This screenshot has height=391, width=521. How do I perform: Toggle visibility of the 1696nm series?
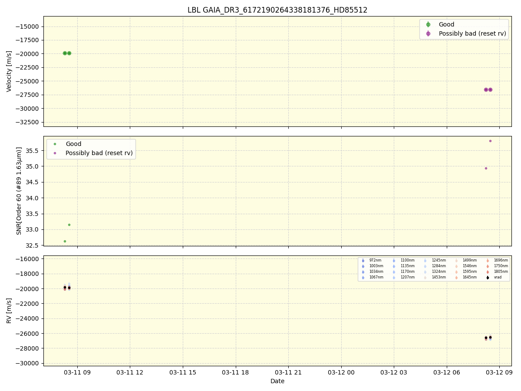[488, 260]
